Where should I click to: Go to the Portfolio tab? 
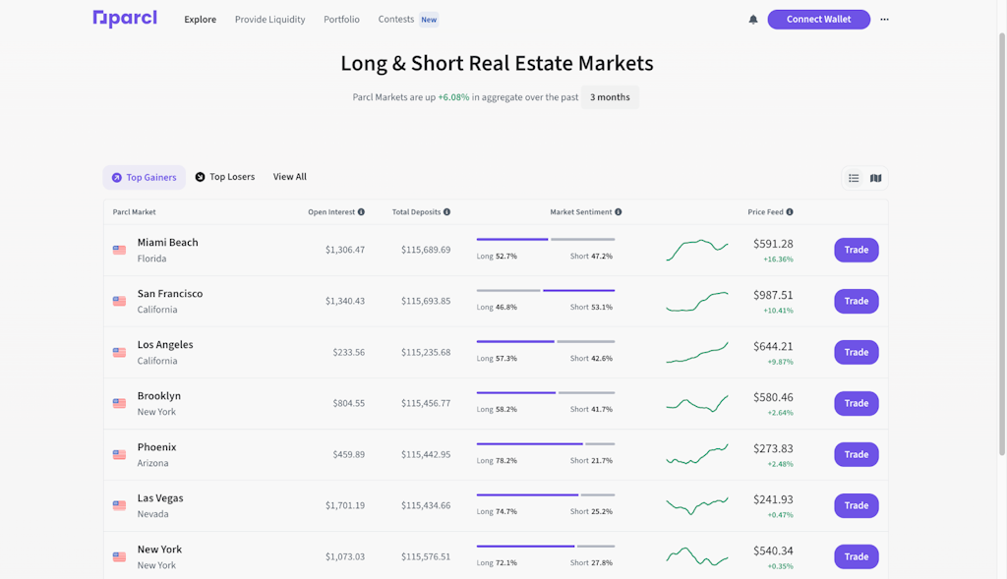pyautogui.click(x=341, y=20)
